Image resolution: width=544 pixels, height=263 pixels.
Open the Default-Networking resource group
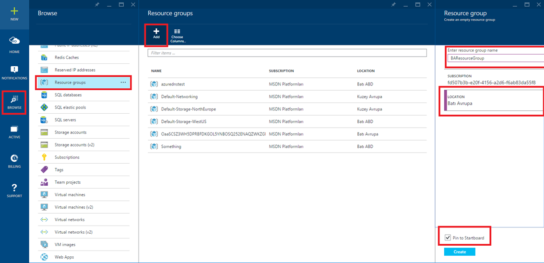point(287,96)
